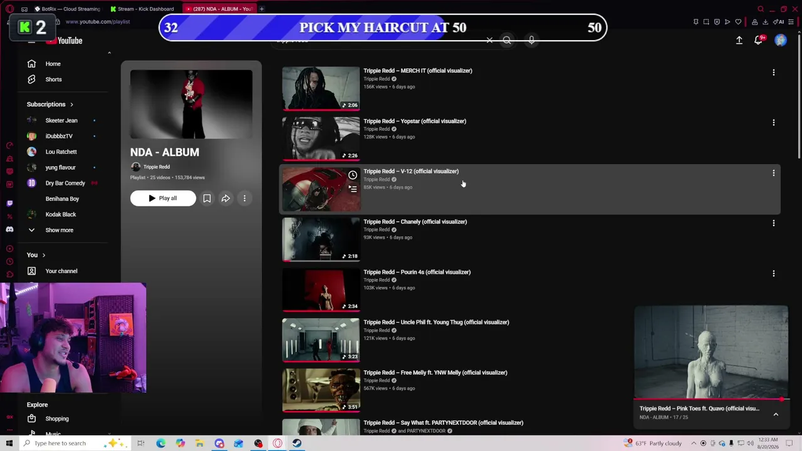Image resolution: width=802 pixels, height=451 pixels.
Task: Click Play all button
Action: tap(163, 199)
